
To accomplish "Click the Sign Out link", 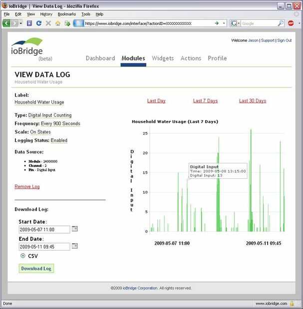I will (x=284, y=40).
